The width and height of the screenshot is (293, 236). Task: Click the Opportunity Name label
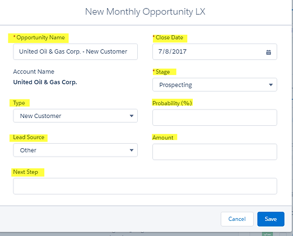click(x=39, y=37)
